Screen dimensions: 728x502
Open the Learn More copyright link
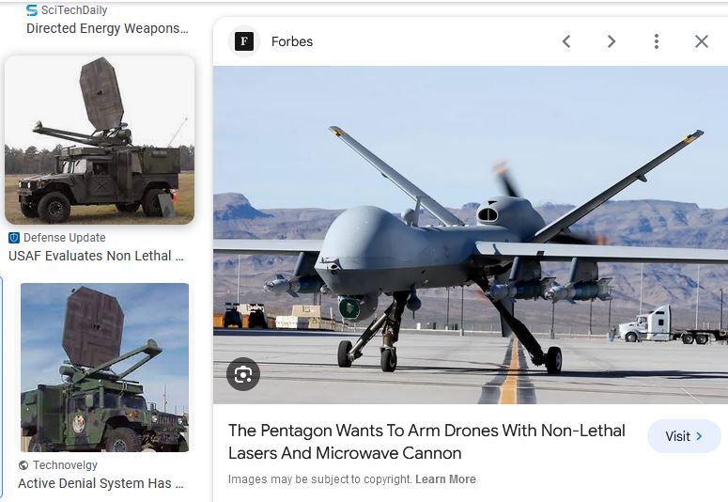(445, 479)
